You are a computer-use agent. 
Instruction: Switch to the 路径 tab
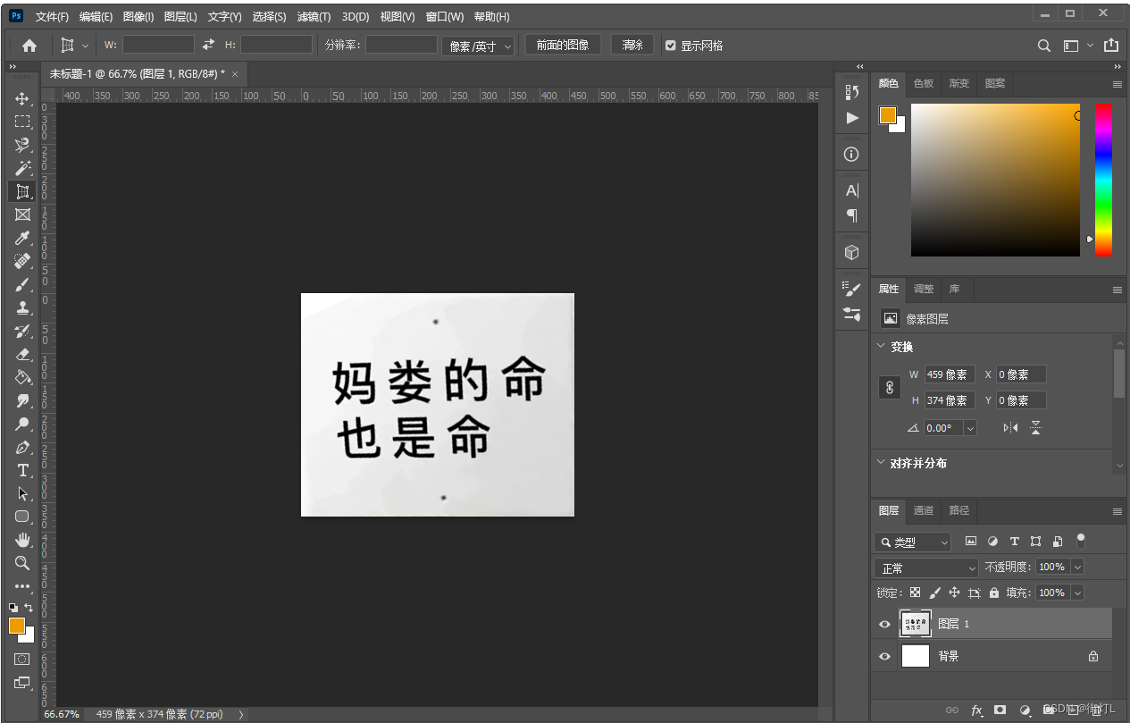click(x=958, y=510)
